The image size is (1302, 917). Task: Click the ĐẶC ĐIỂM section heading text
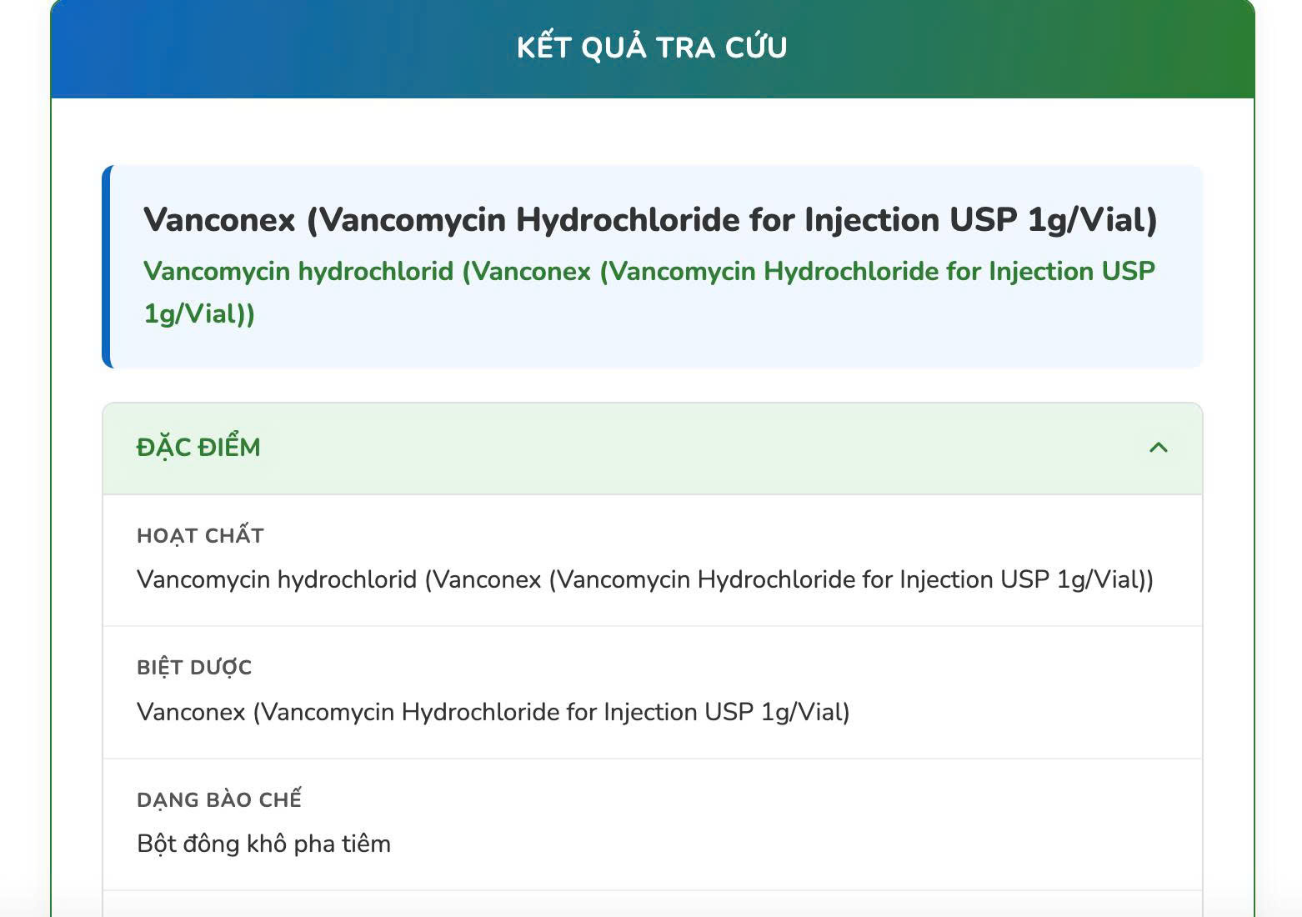tap(198, 448)
